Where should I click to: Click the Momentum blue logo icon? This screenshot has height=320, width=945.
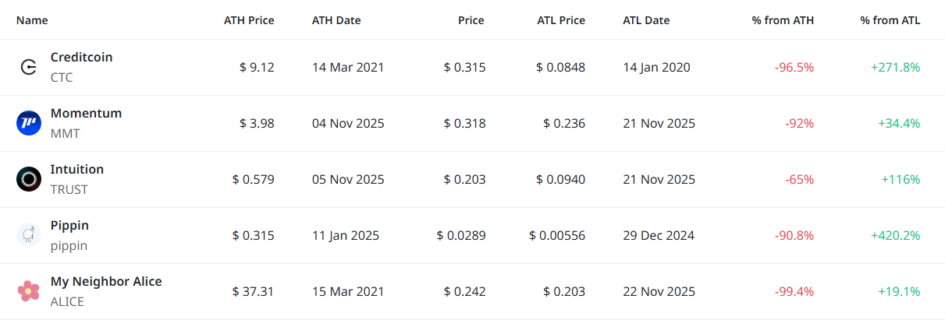[28, 123]
